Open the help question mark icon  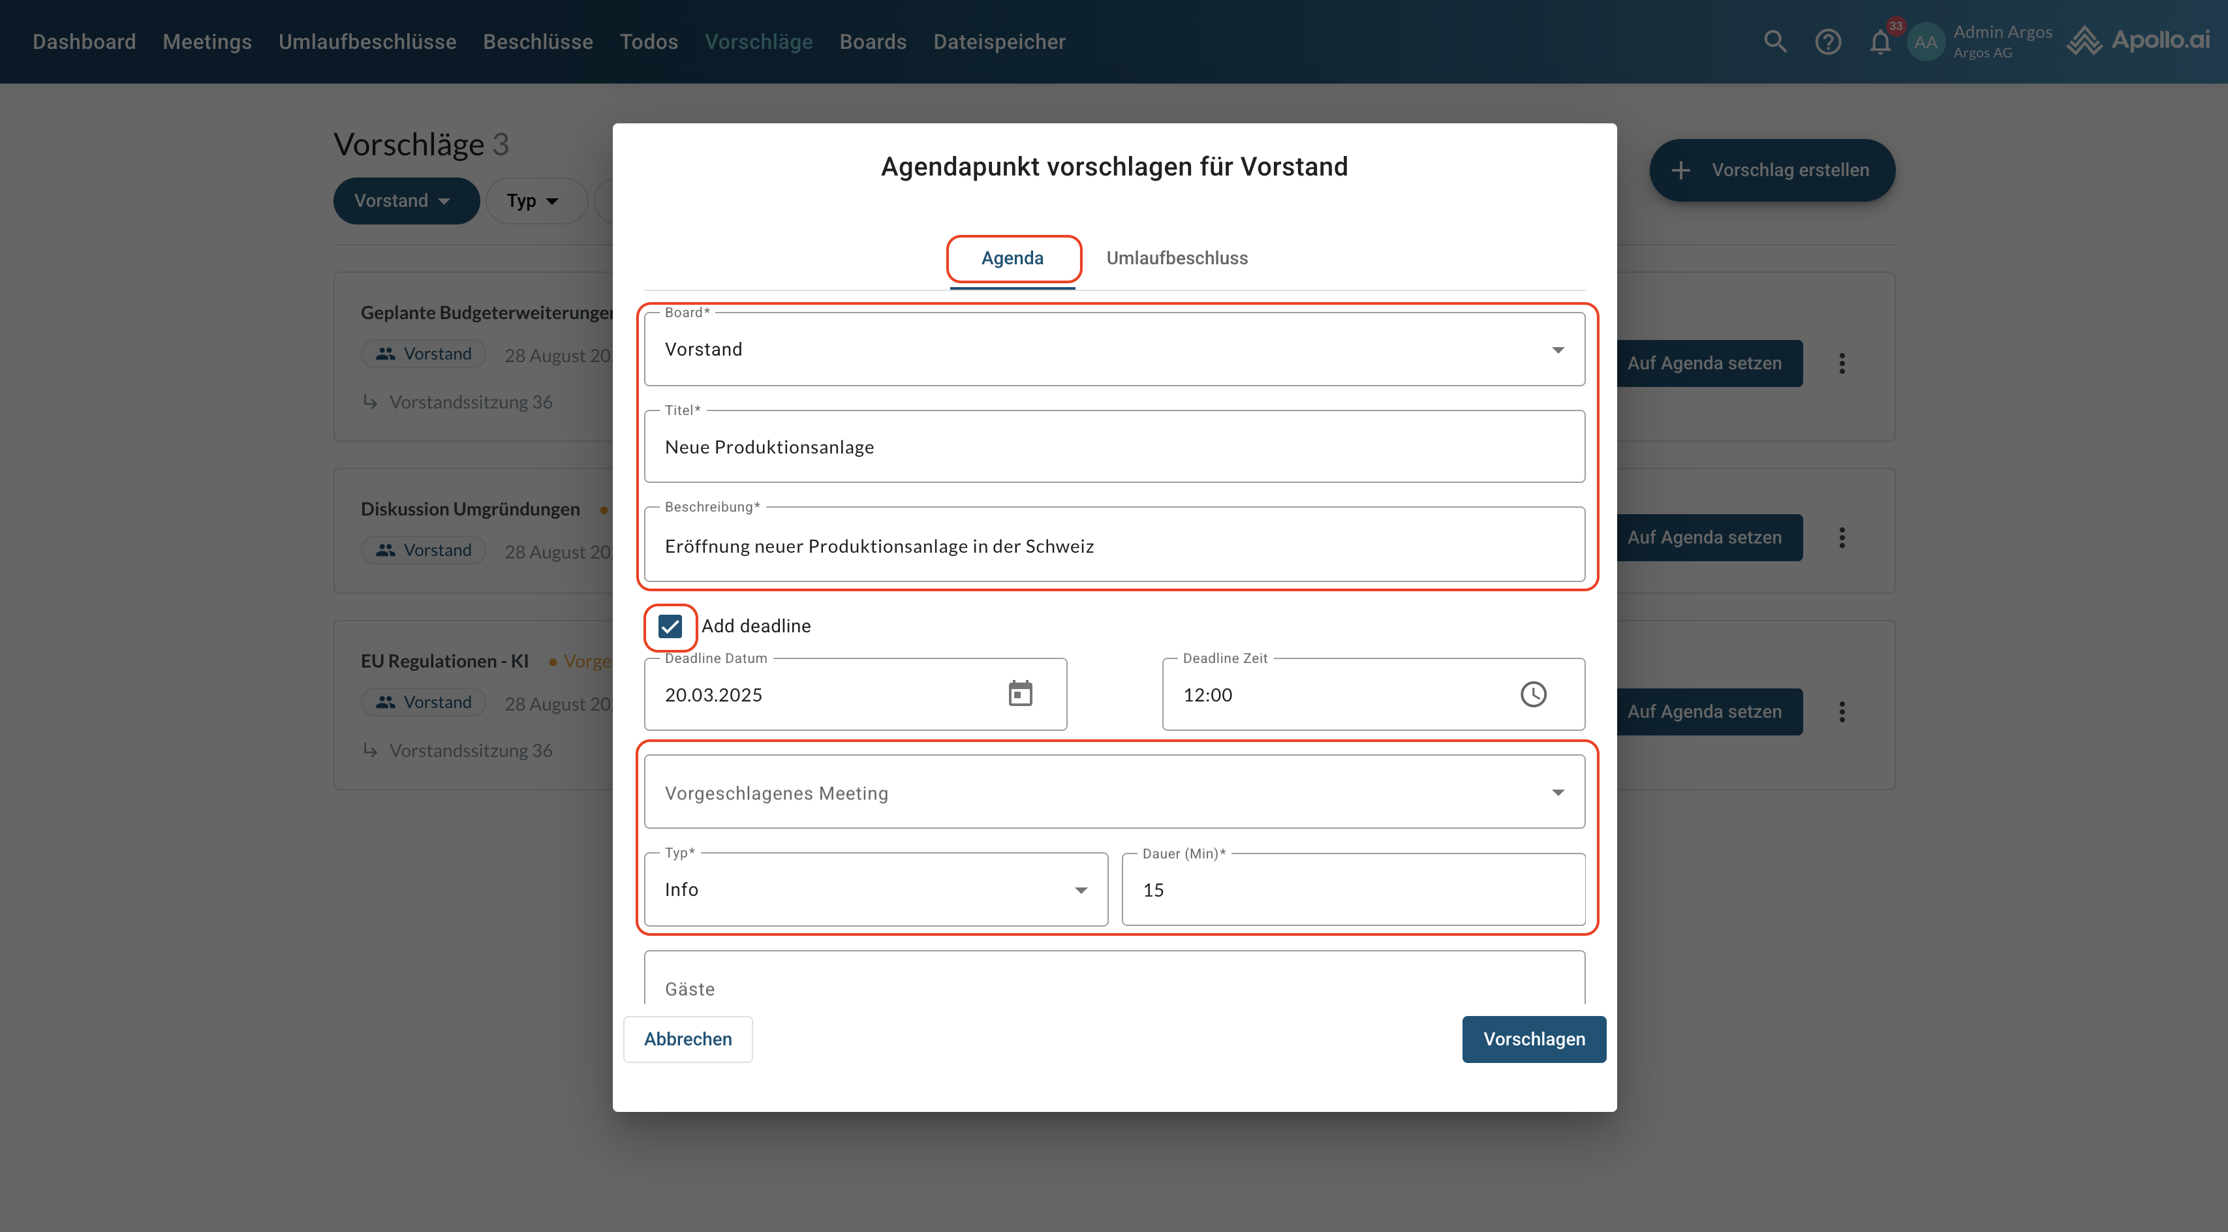[1827, 42]
